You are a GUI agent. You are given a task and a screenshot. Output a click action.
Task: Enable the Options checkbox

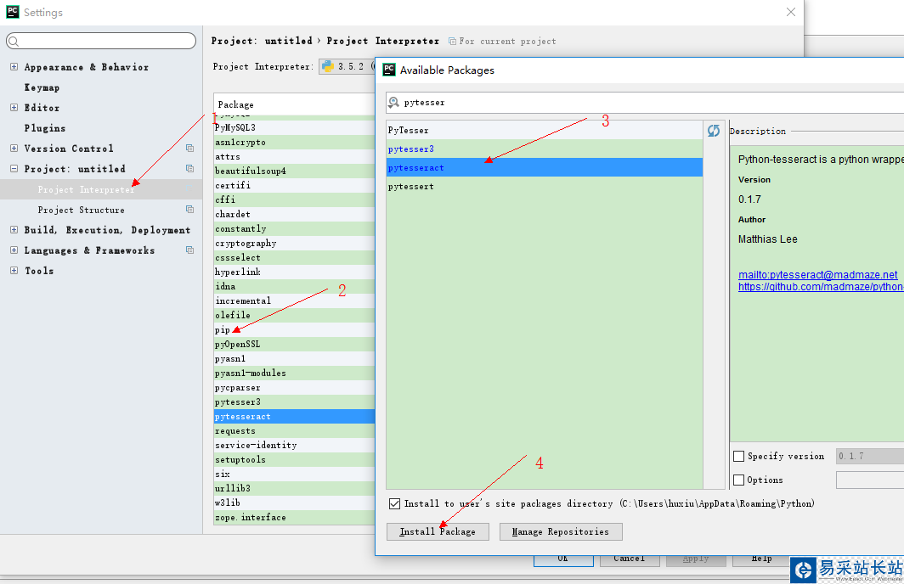(738, 480)
